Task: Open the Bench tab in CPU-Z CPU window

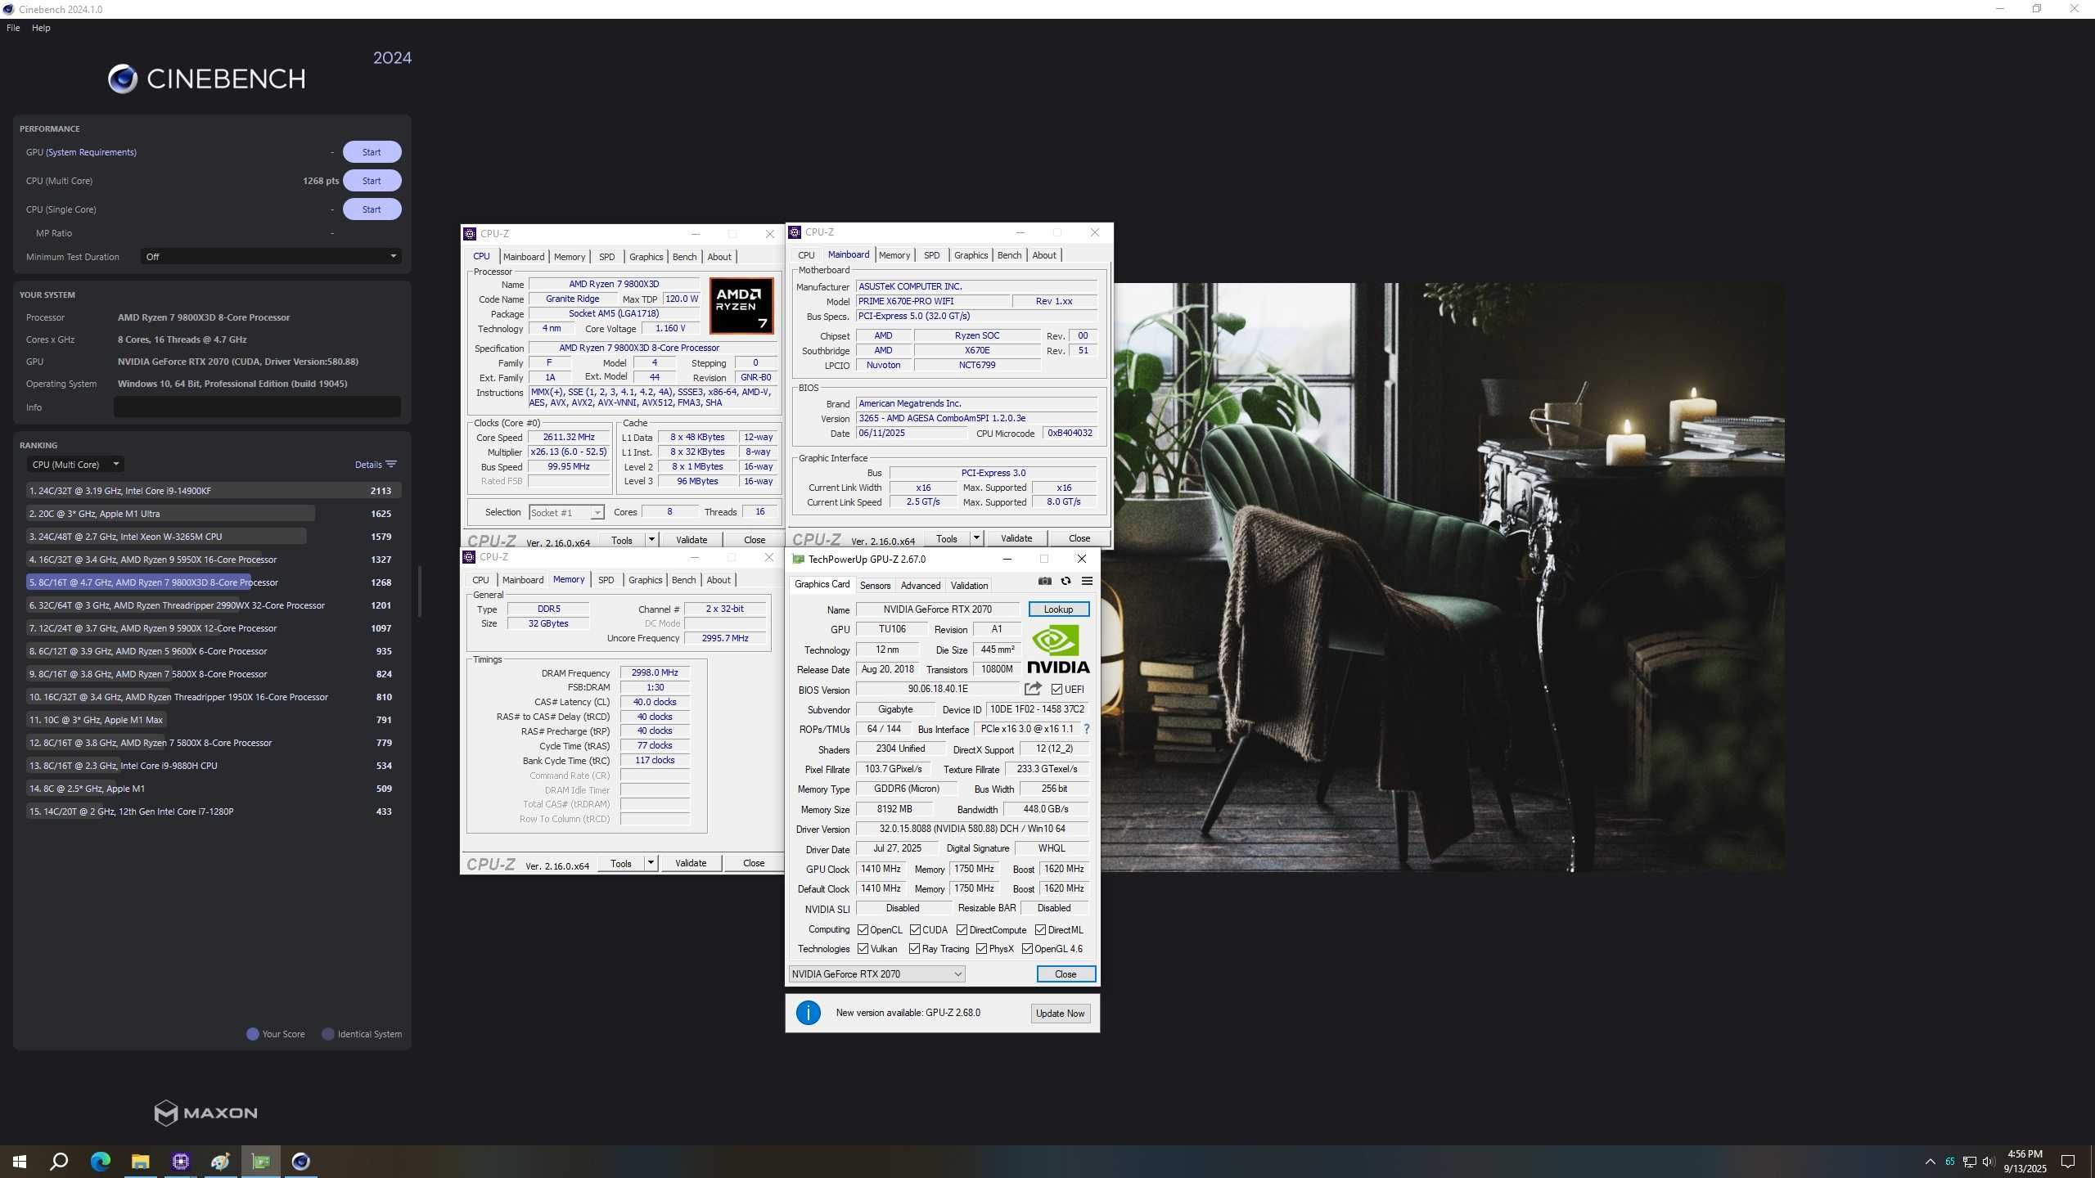Action: [685, 256]
